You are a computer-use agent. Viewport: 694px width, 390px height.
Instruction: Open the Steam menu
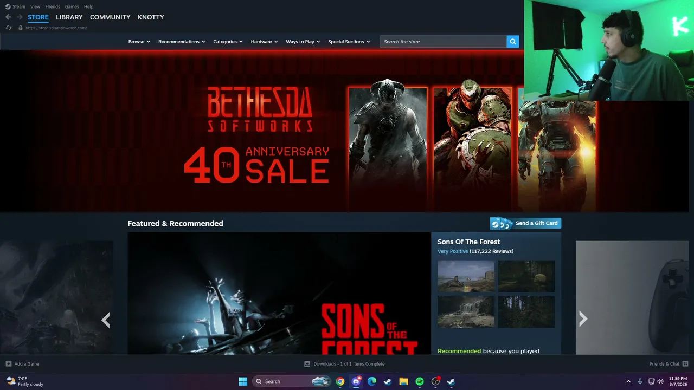(x=19, y=6)
